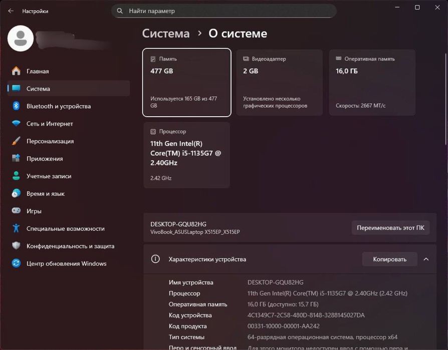
Task: Maximize the Settings window
Action: pyautogui.click(x=417, y=8)
